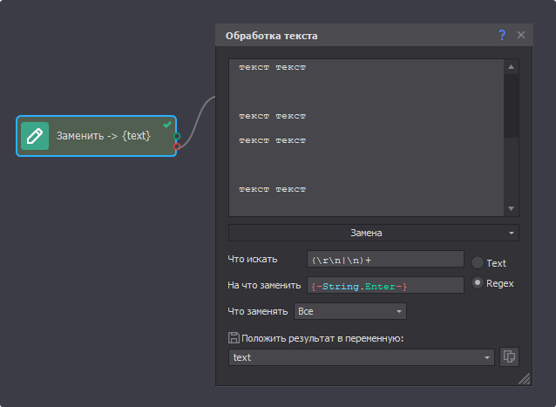Click the red failure output port
The width and height of the screenshot is (556, 407).
point(177,146)
